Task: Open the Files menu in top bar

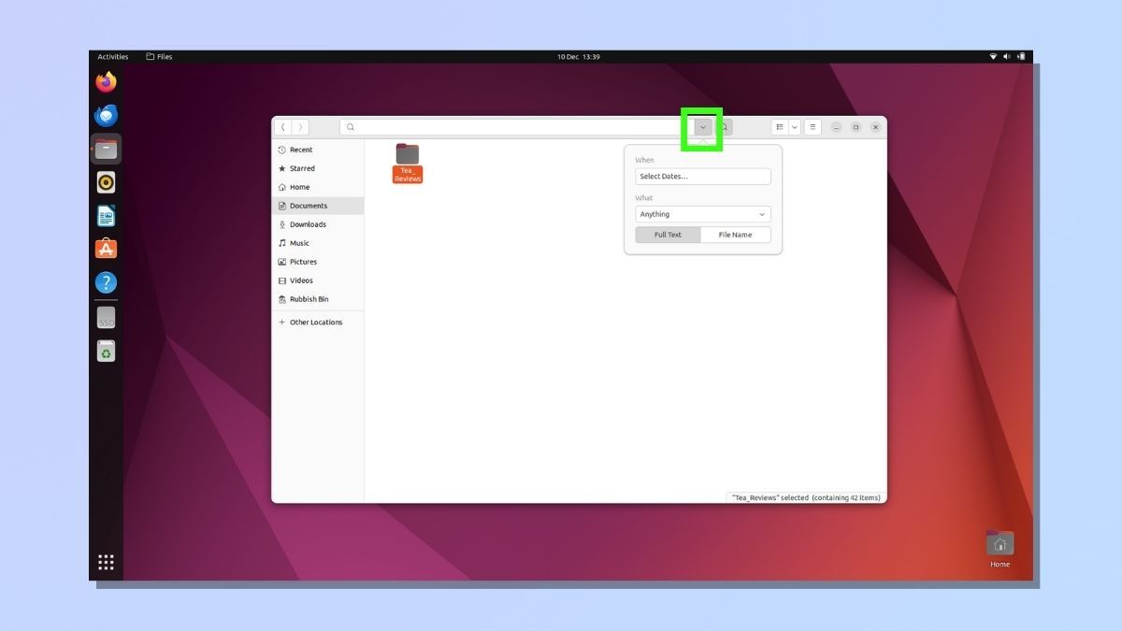Action: [x=159, y=56]
